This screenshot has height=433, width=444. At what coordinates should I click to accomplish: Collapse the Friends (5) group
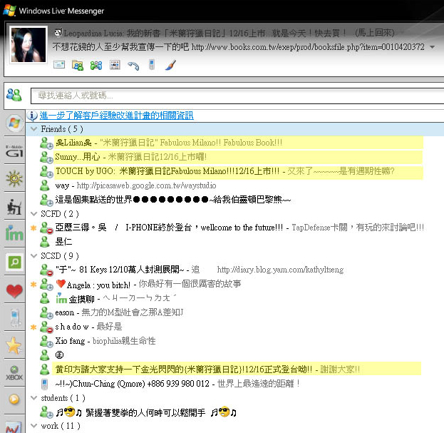tap(33, 129)
